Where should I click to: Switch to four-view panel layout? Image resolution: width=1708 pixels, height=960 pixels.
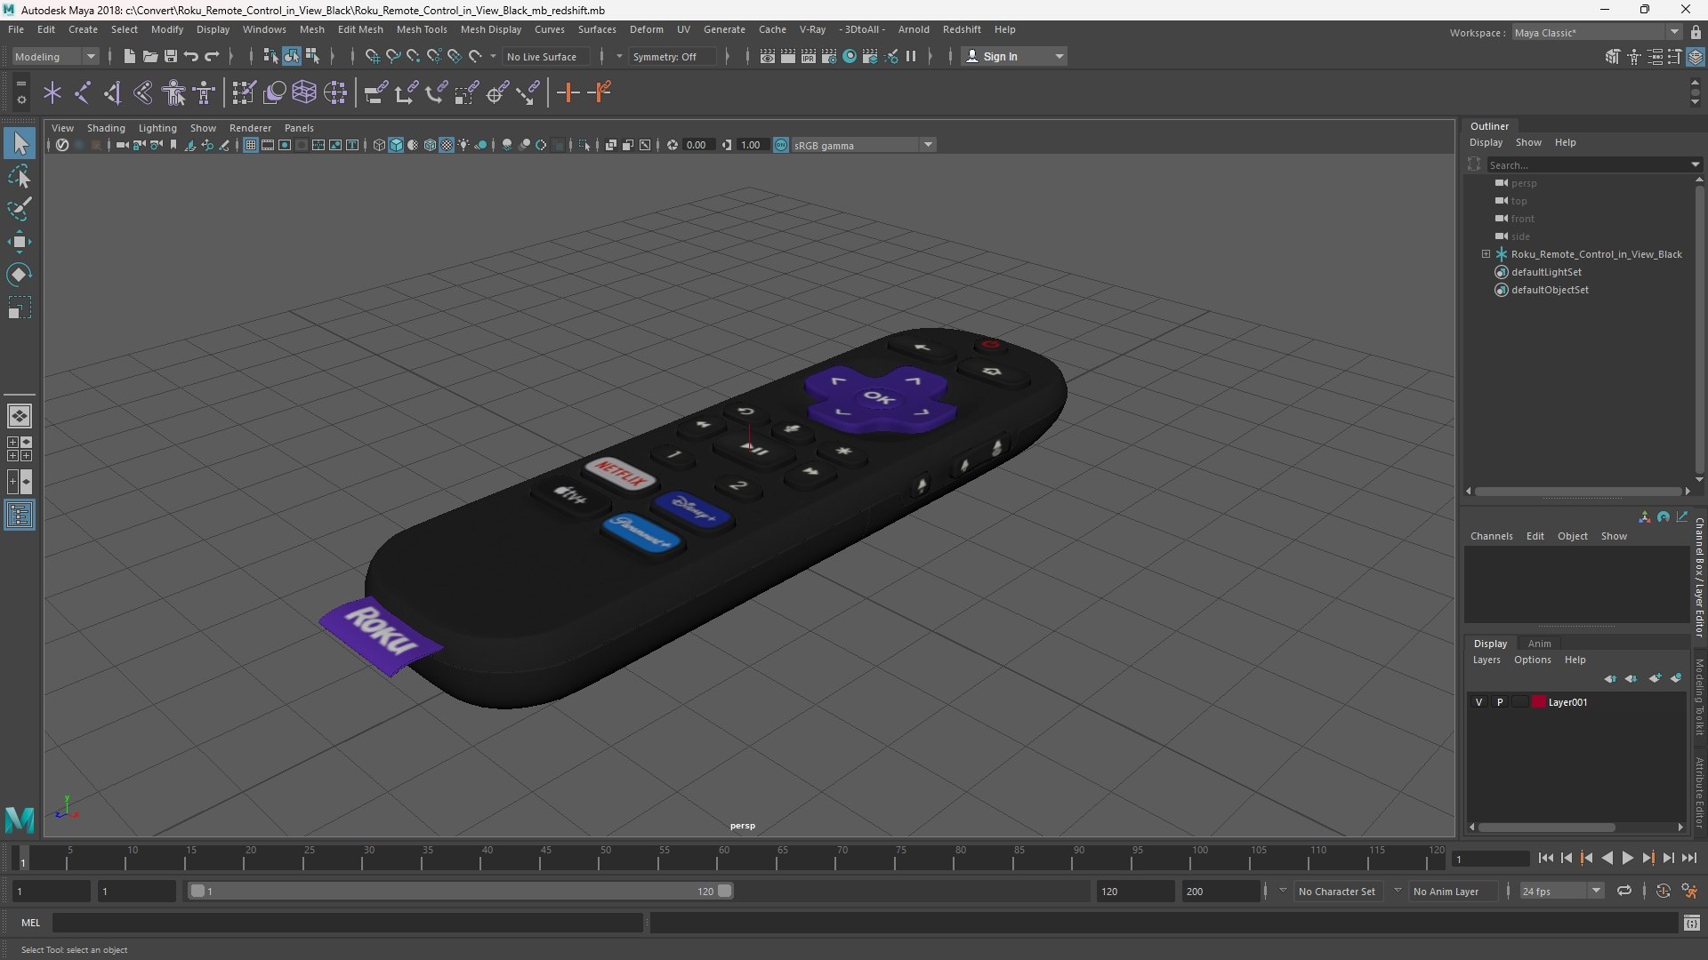(x=20, y=449)
